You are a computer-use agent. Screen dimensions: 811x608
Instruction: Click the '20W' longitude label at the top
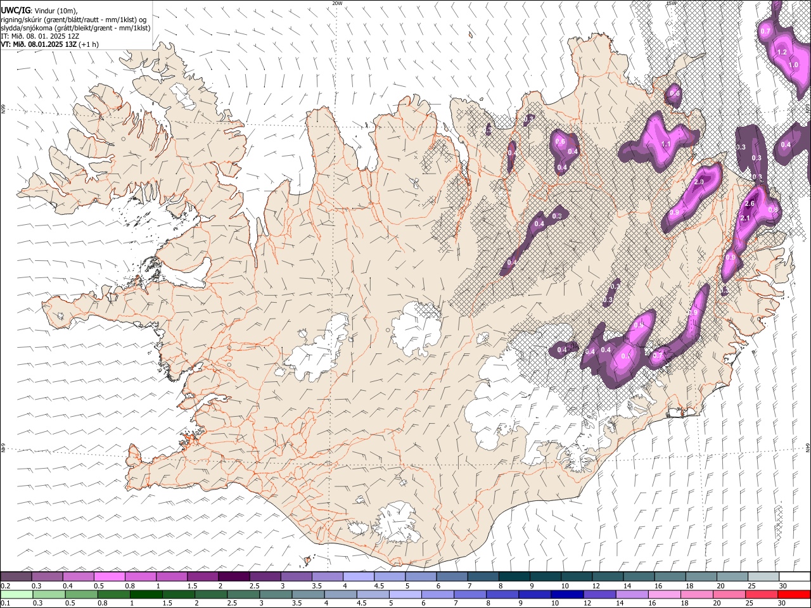pyautogui.click(x=337, y=3)
